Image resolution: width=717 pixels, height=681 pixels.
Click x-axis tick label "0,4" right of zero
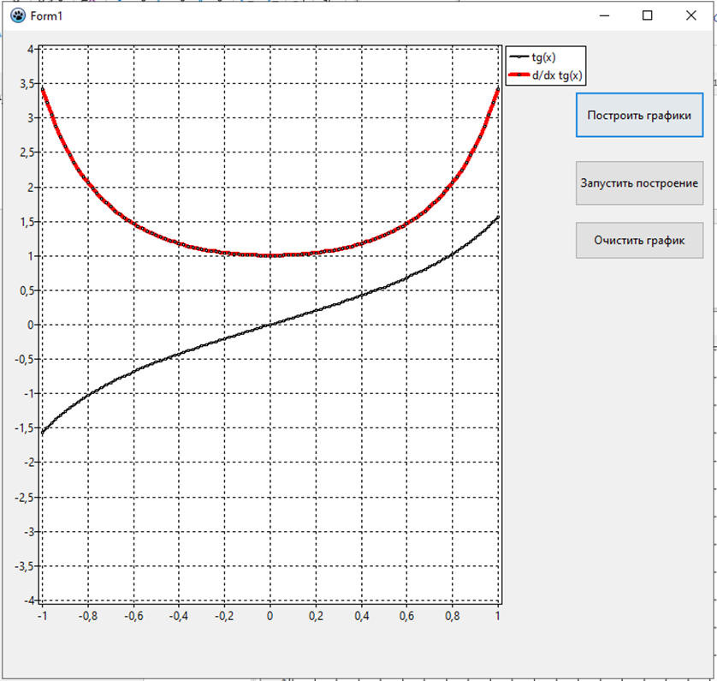361,615
